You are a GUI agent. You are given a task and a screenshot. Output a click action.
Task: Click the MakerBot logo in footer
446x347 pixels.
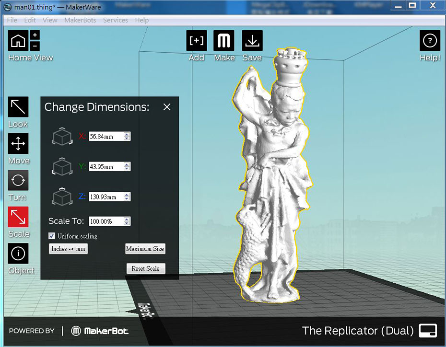tap(100, 331)
